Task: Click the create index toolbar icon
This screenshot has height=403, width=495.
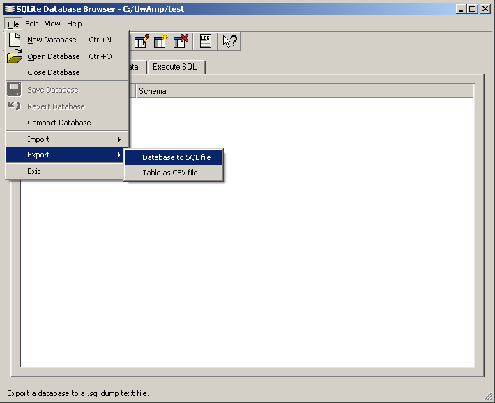Action: coord(160,41)
